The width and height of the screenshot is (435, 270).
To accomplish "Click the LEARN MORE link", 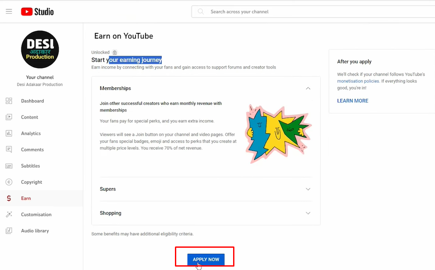I will point(352,101).
